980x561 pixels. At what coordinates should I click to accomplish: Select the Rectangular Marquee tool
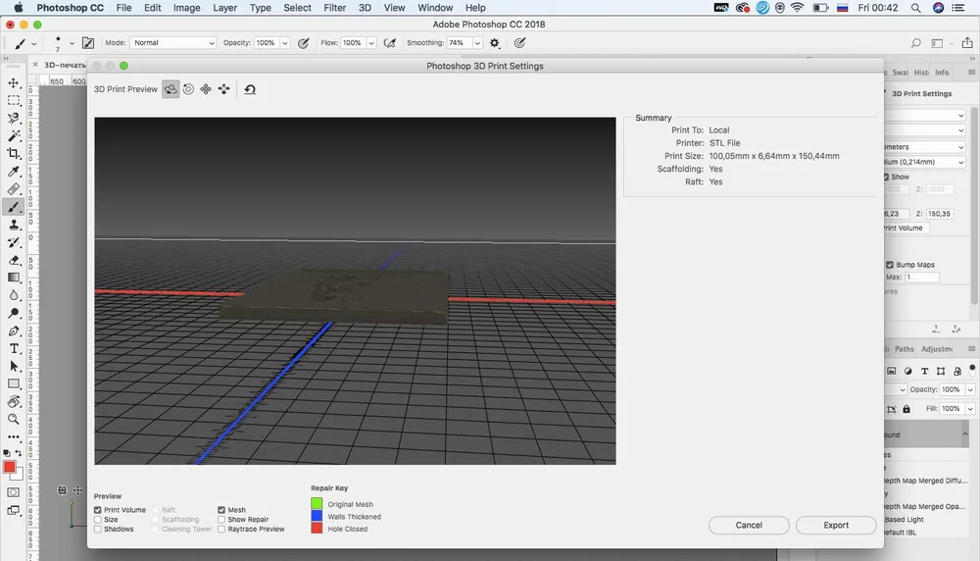pyautogui.click(x=13, y=100)
